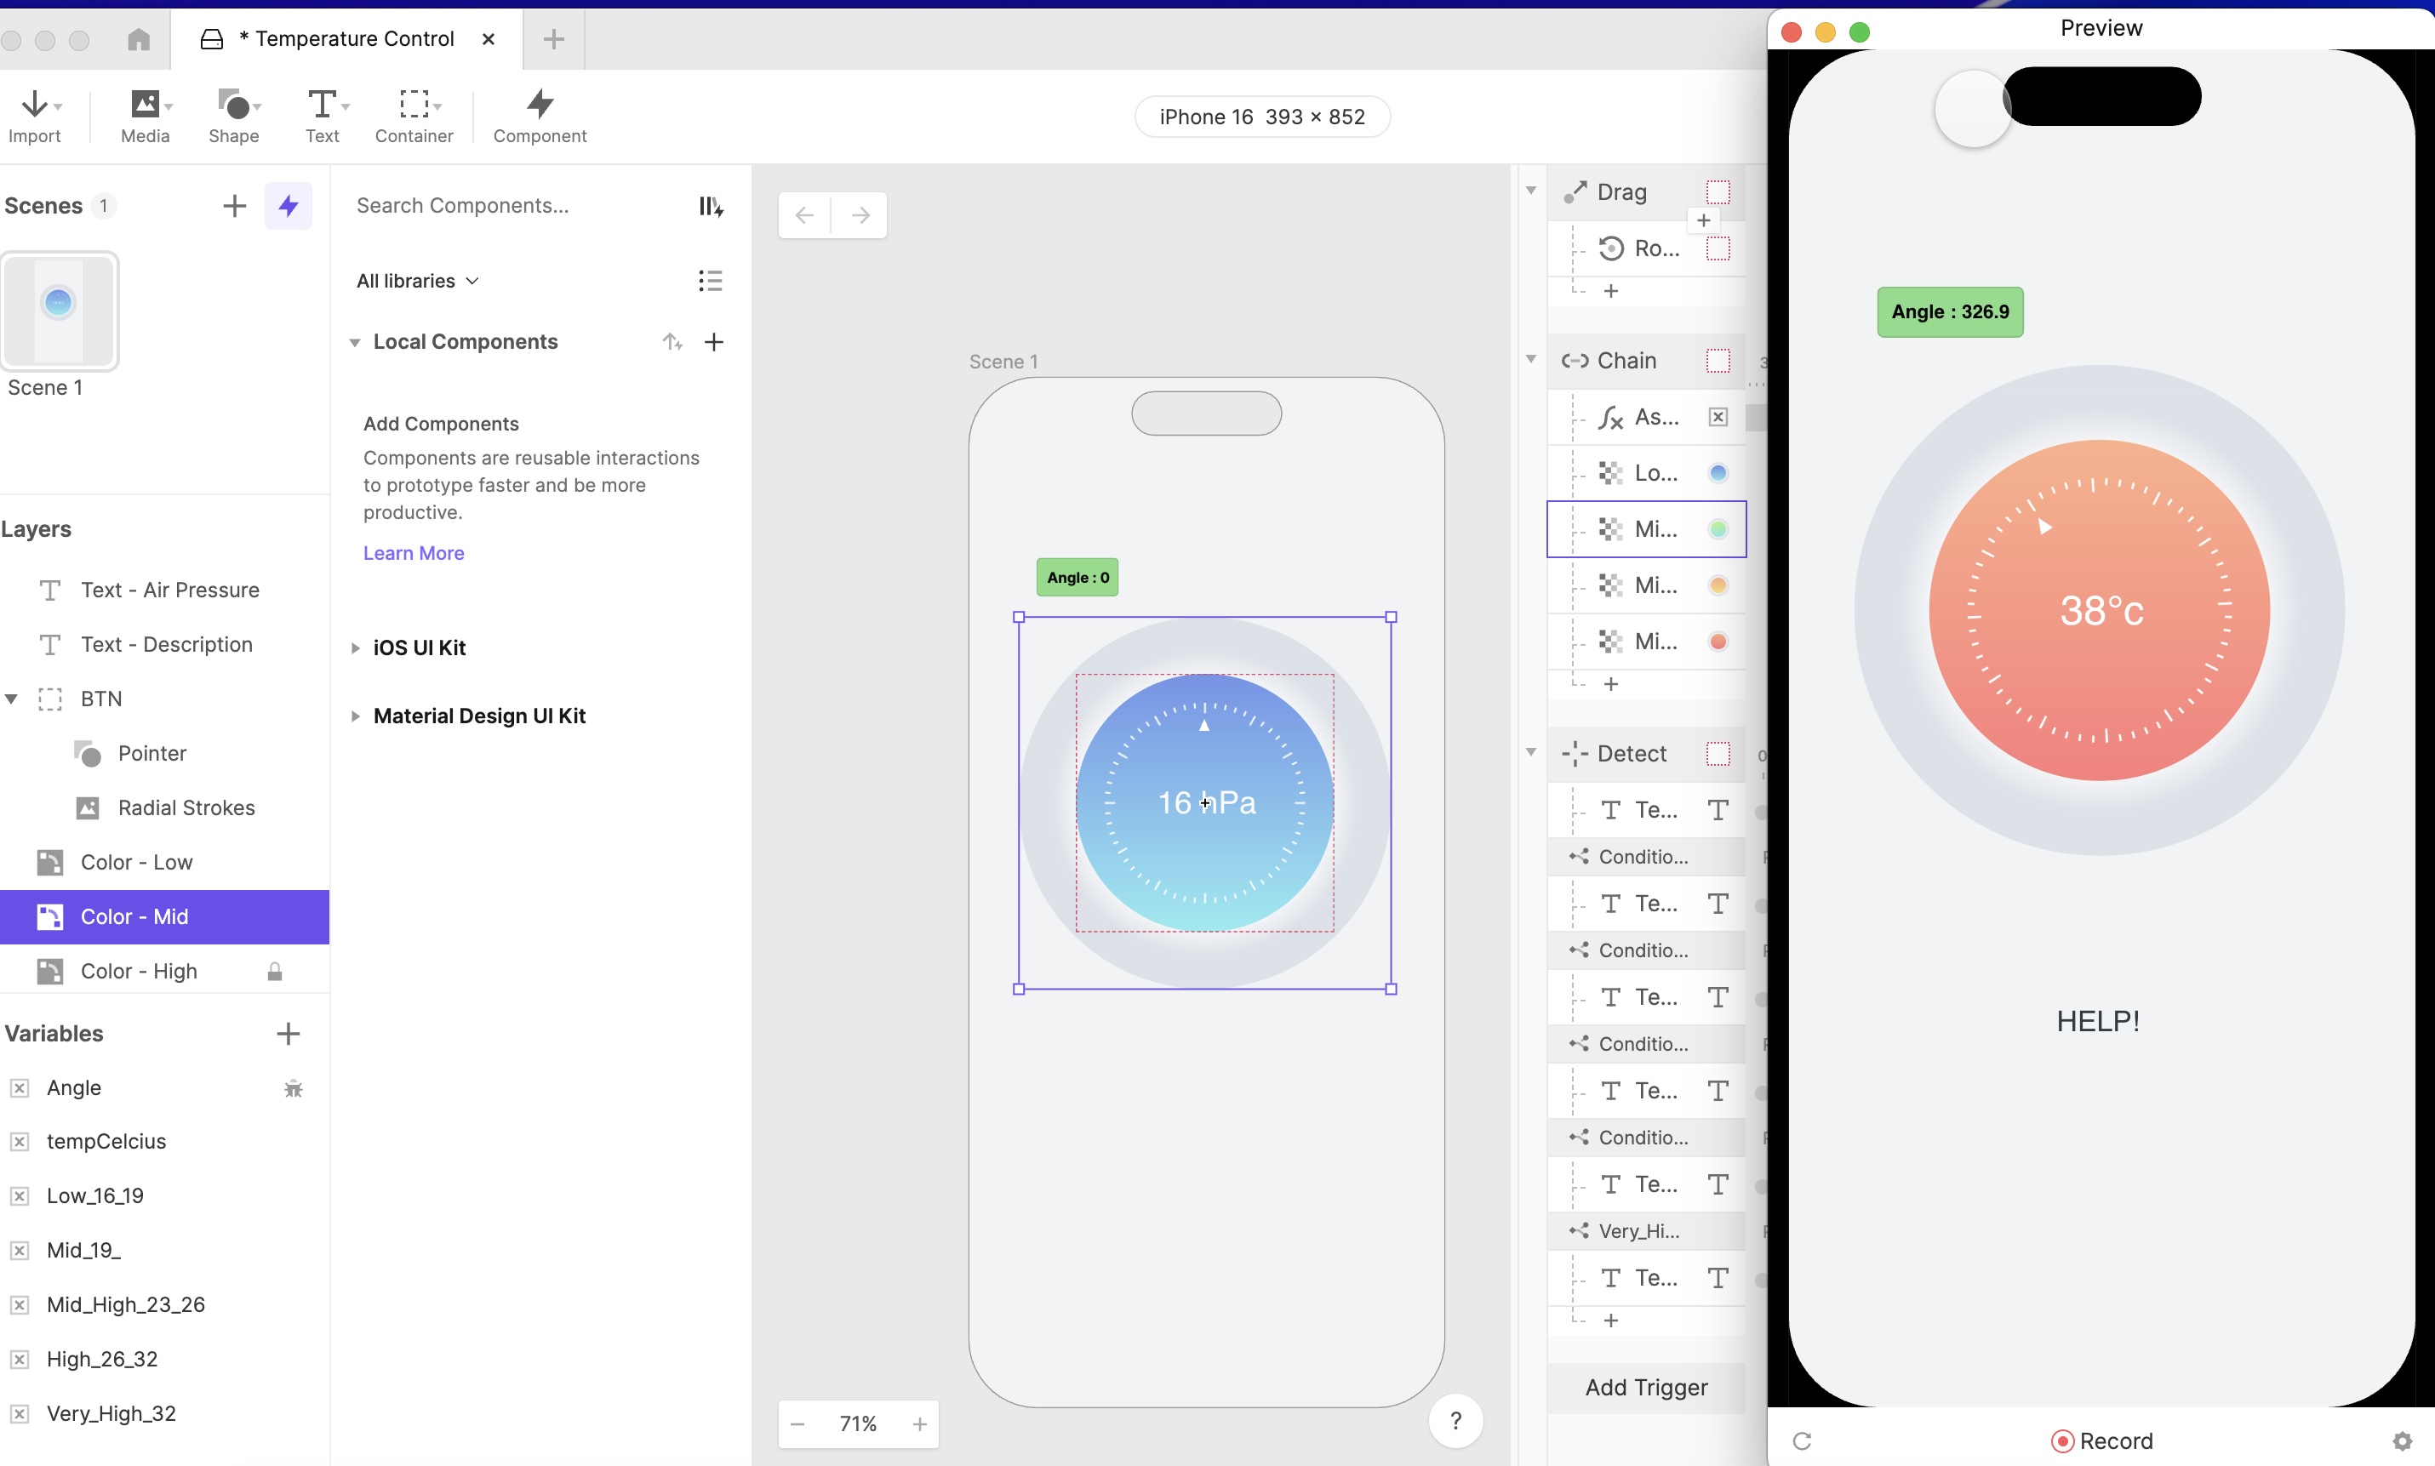Screen dimensions: 2435x1466
Task: Toggle the Drag trigger checkbox
Action: (1718, 191)
